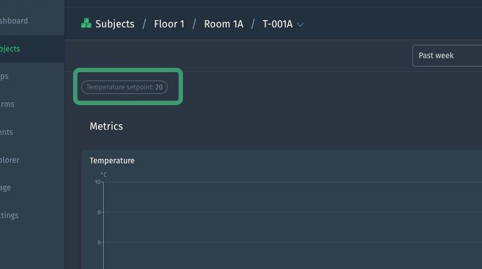Click the Metrics section heading
482x269 pixels.
click(x=106, y=126)
